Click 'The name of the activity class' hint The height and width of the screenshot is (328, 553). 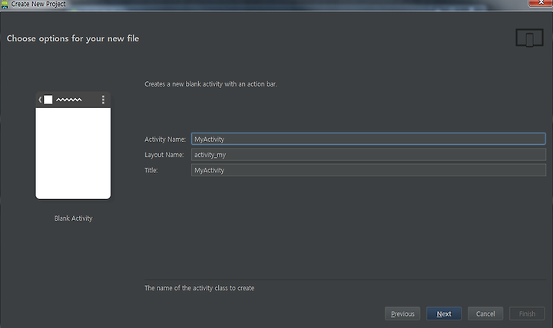point(199,288)
